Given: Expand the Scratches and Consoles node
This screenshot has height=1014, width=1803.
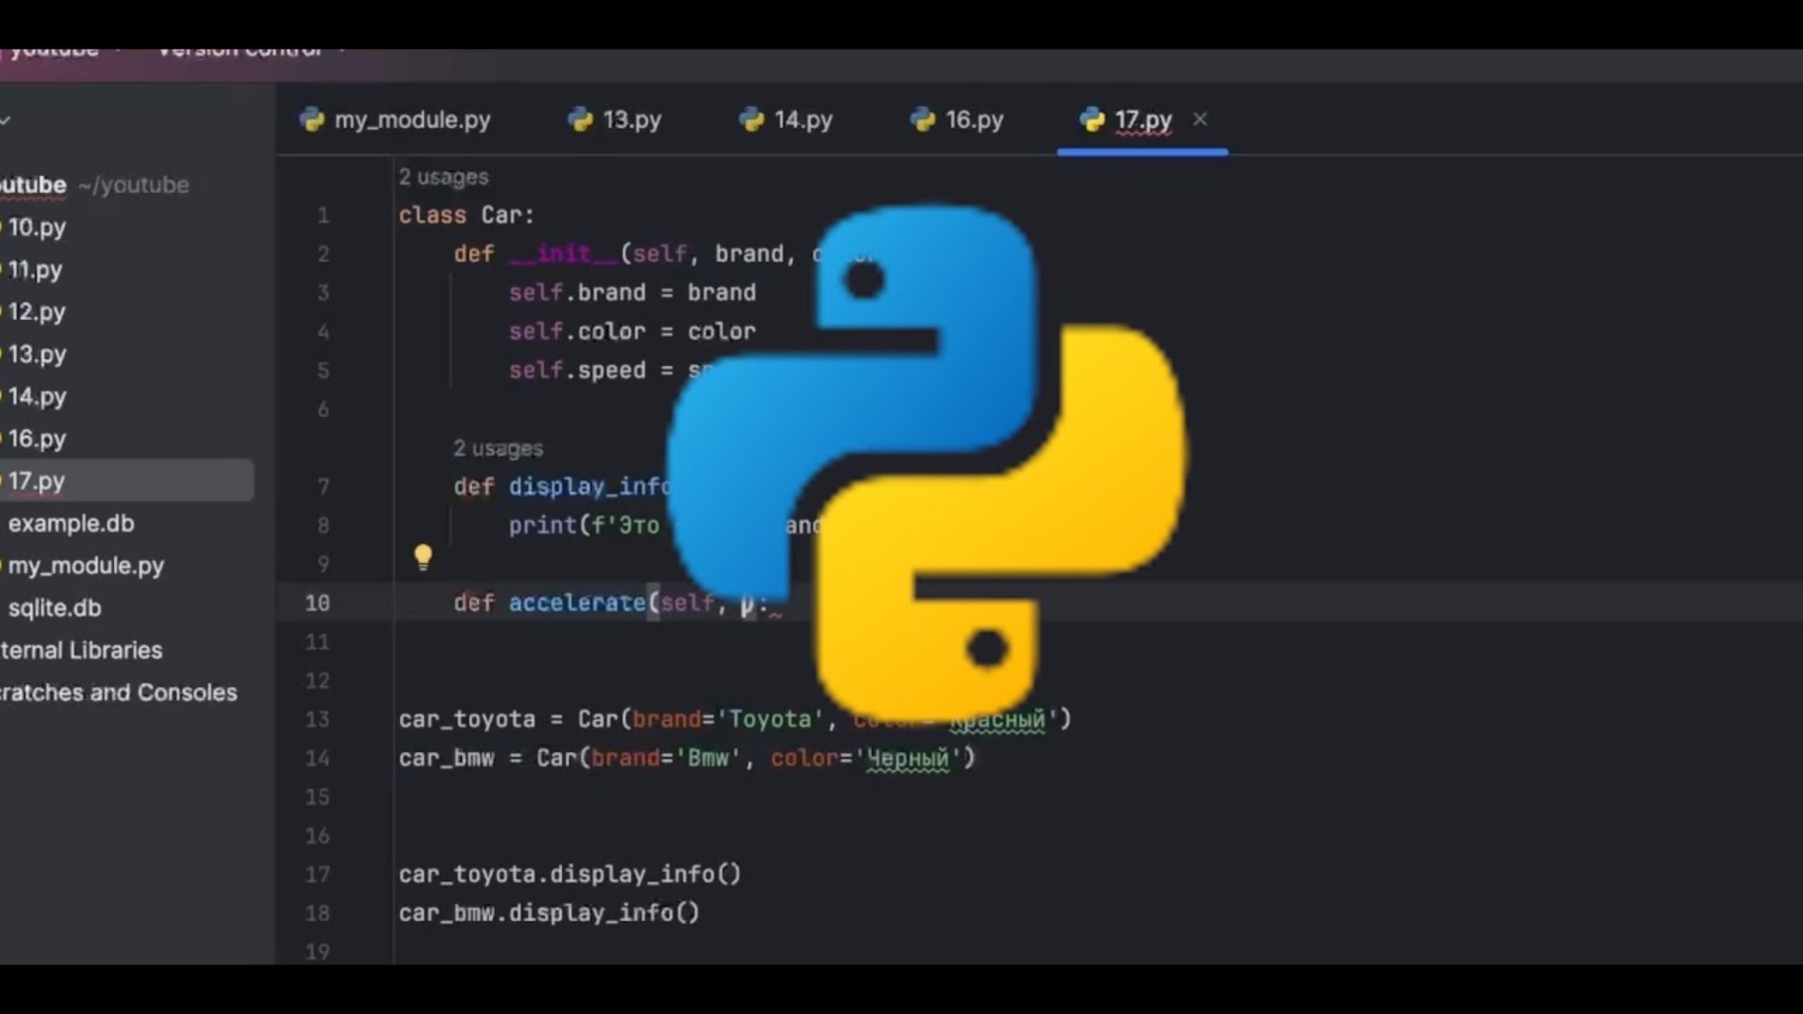Looking at the screenshot, I should pos(120,692).
